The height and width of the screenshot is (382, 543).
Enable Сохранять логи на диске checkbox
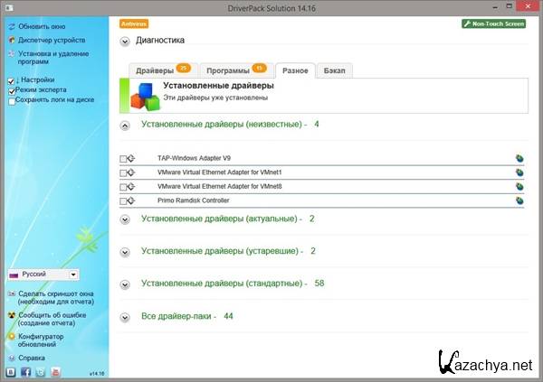(x=11, y=101)
